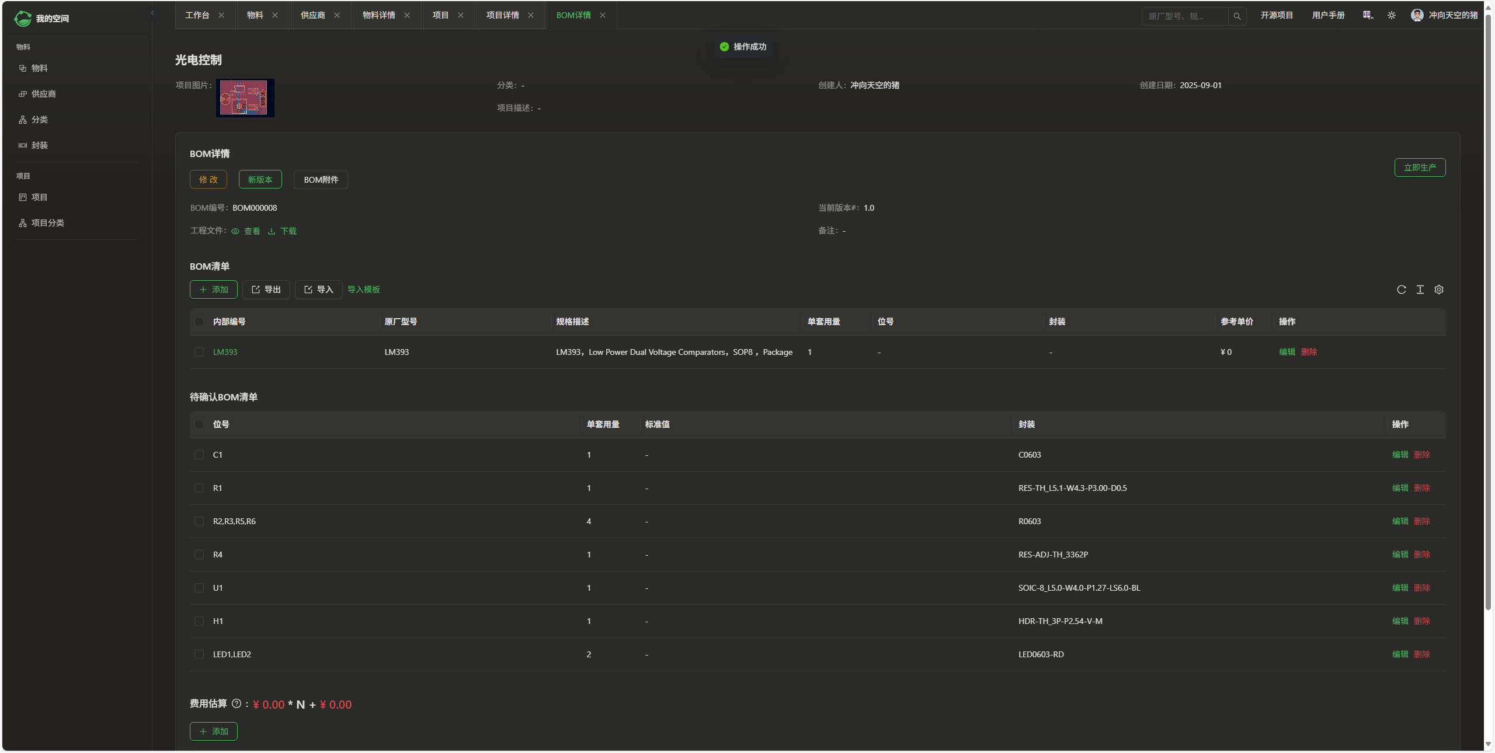This screenshot has width=1495, height=753.
Task: Open 物料 in the sidebar
Action: click(40, 68)
